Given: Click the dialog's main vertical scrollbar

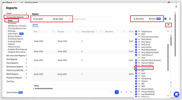Looking at the screenshot, I should [175, 35].
